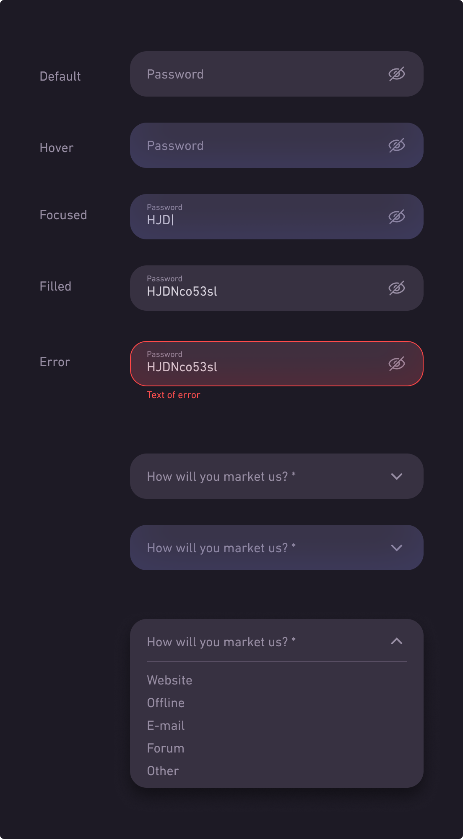
Task: Toggle eye icon in Error password field
Action: [x=396, y=364]
